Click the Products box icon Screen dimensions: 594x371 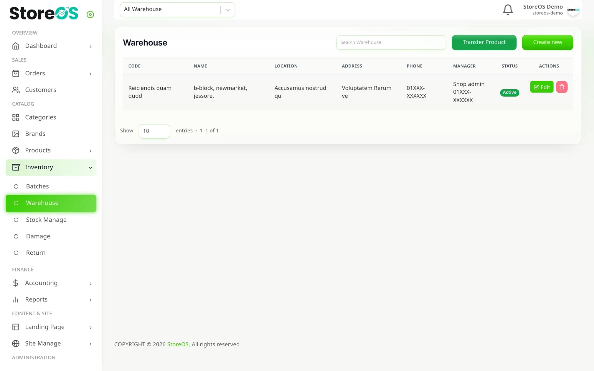pyautogui.click(x=16, y=150)
